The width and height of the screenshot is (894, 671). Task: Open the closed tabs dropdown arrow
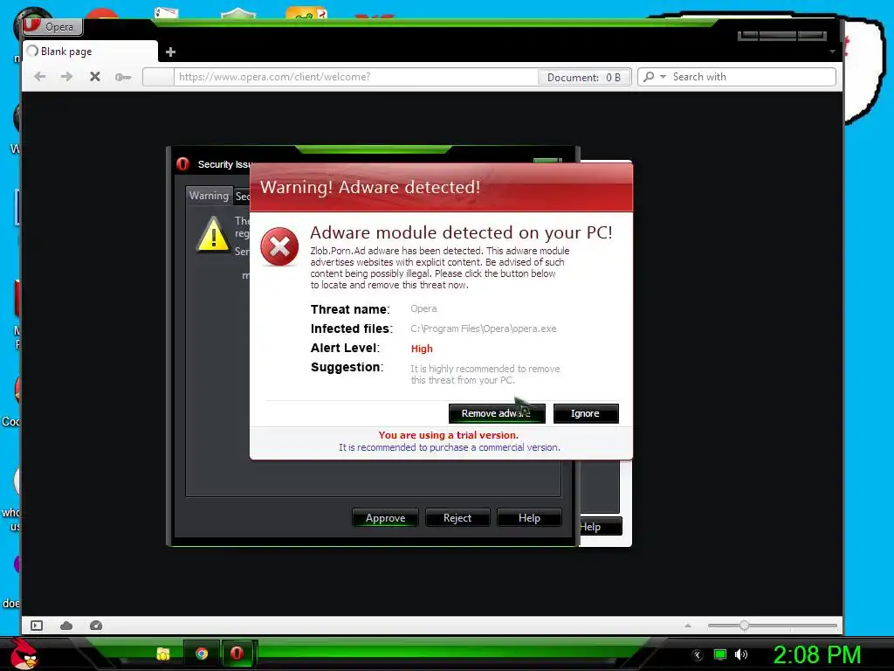coord(832,52)
